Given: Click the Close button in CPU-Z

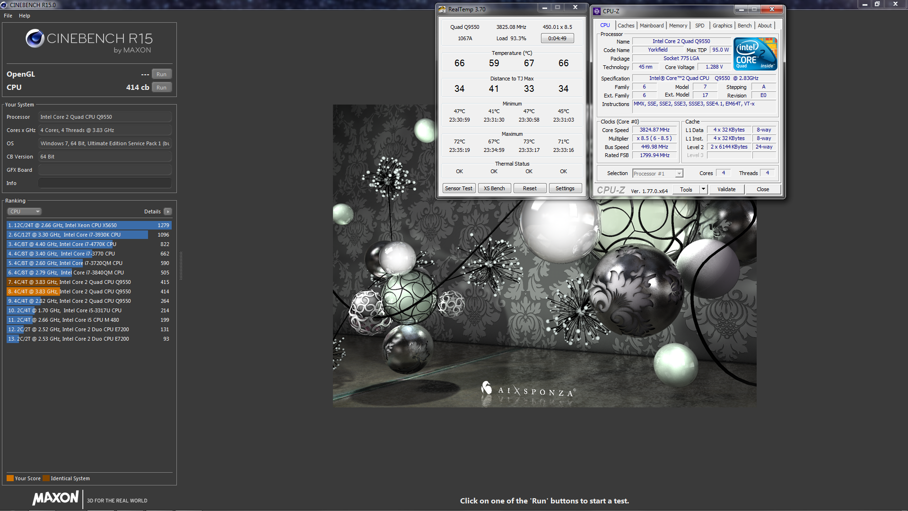Looking at the screenshot, I should pyautogui.click(x=762, y=189).
